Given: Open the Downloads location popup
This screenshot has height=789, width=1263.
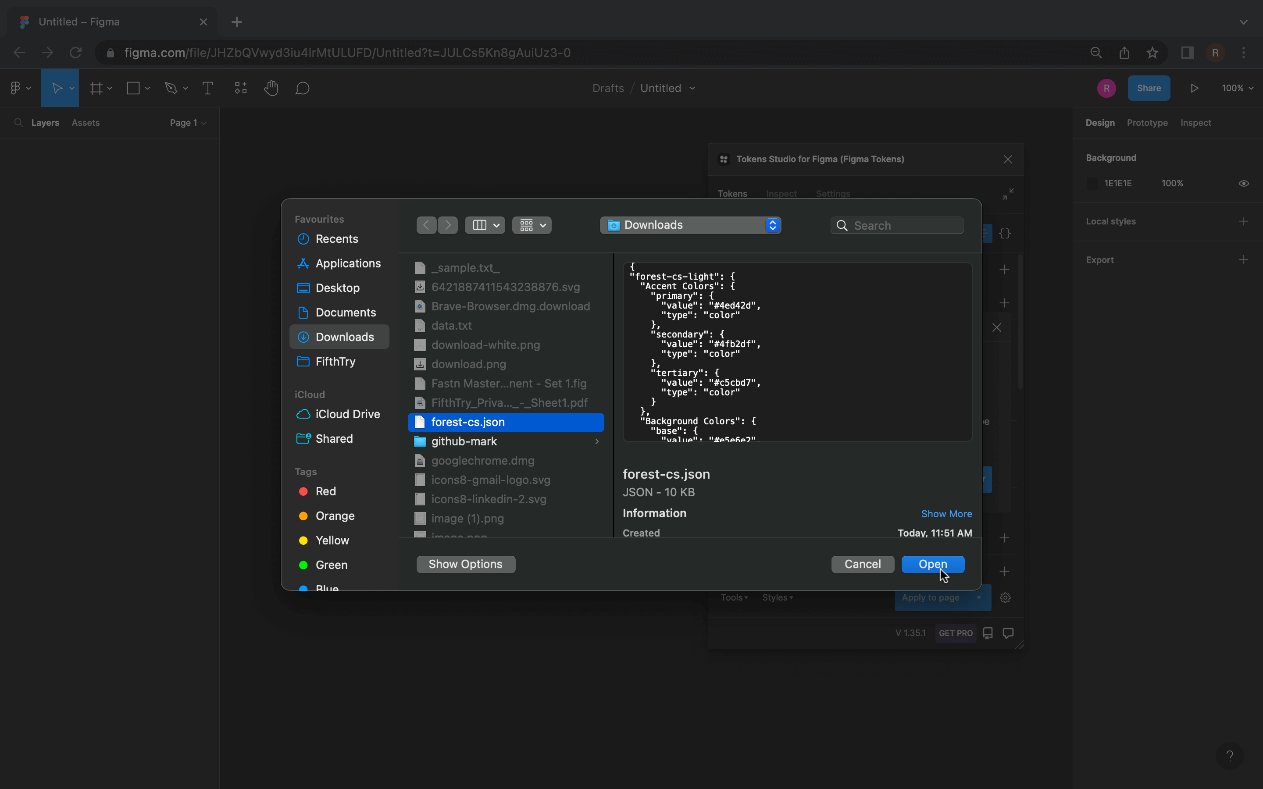Looking at the screenshot, I should tap(690, 225).
